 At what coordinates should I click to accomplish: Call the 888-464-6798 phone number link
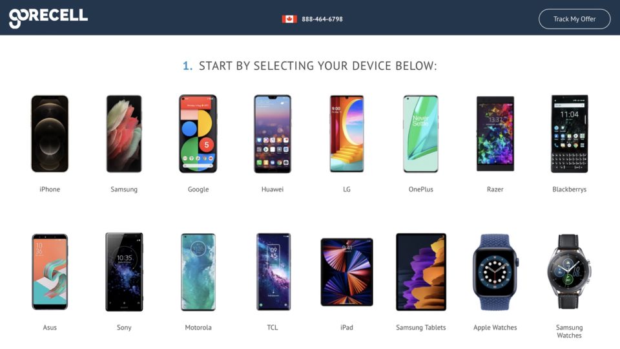[322, 19]
